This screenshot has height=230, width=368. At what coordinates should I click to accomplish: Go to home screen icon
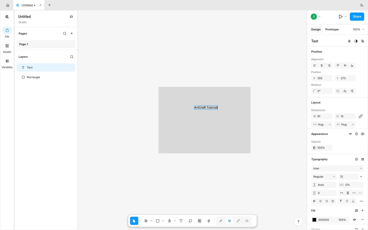click(x=8, y=5)
